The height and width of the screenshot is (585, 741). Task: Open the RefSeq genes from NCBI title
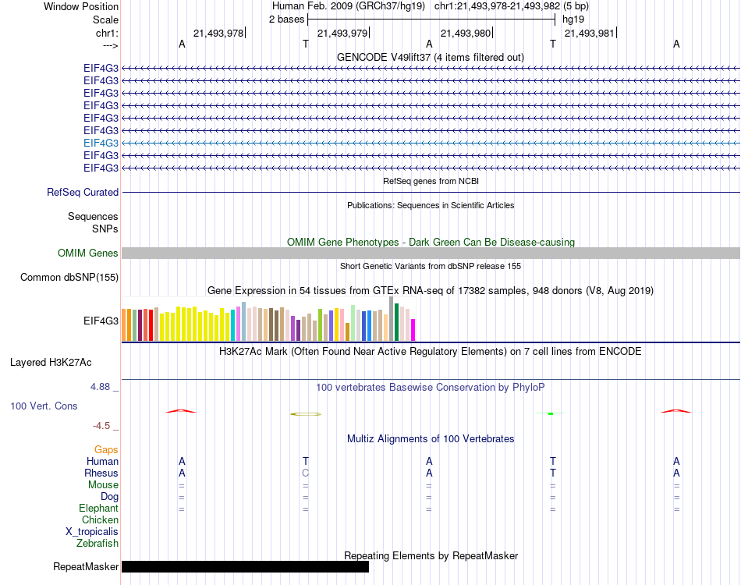click(431, 181)
